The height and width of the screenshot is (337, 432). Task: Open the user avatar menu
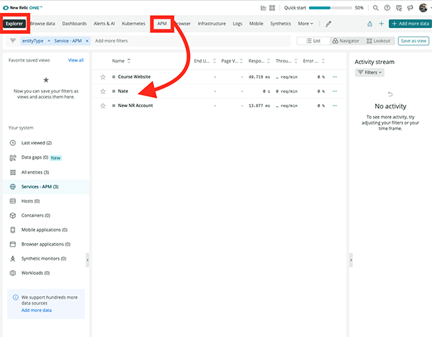[x=423, y=8]
